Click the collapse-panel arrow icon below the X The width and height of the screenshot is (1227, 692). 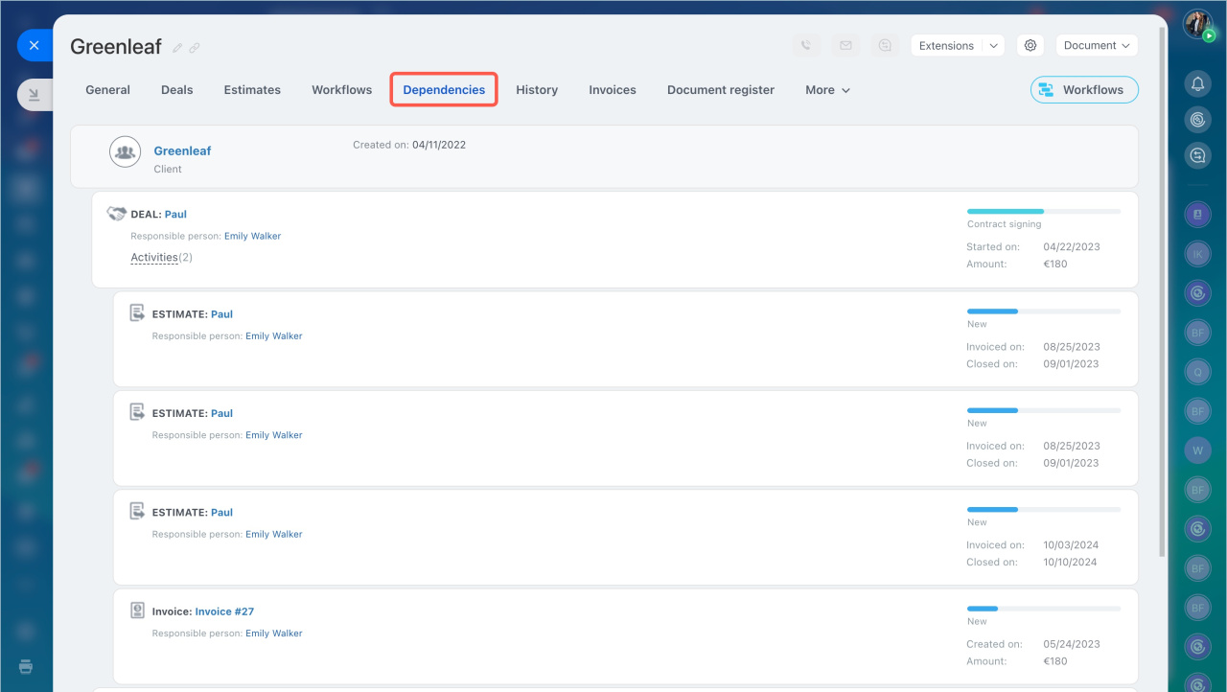coord(35,95)
